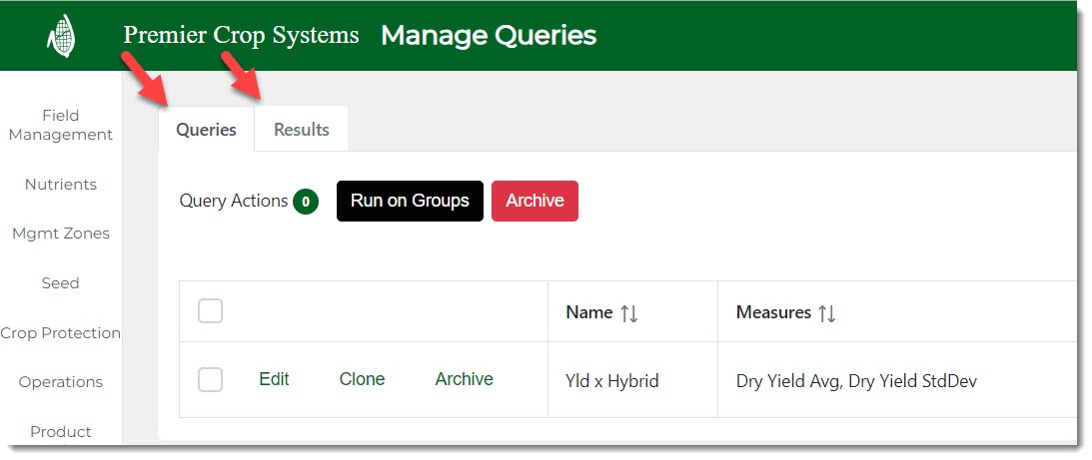
Task: Click the Premier Crop Systems corn logo
Action: coord(61,36)
